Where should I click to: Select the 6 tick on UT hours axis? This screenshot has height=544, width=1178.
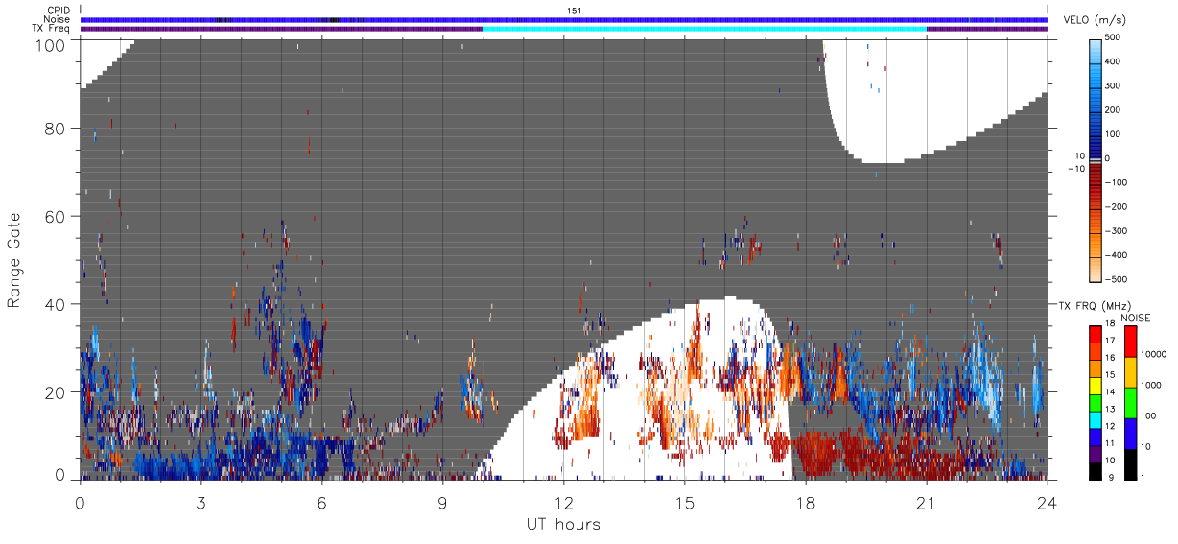tap(321, 502)
